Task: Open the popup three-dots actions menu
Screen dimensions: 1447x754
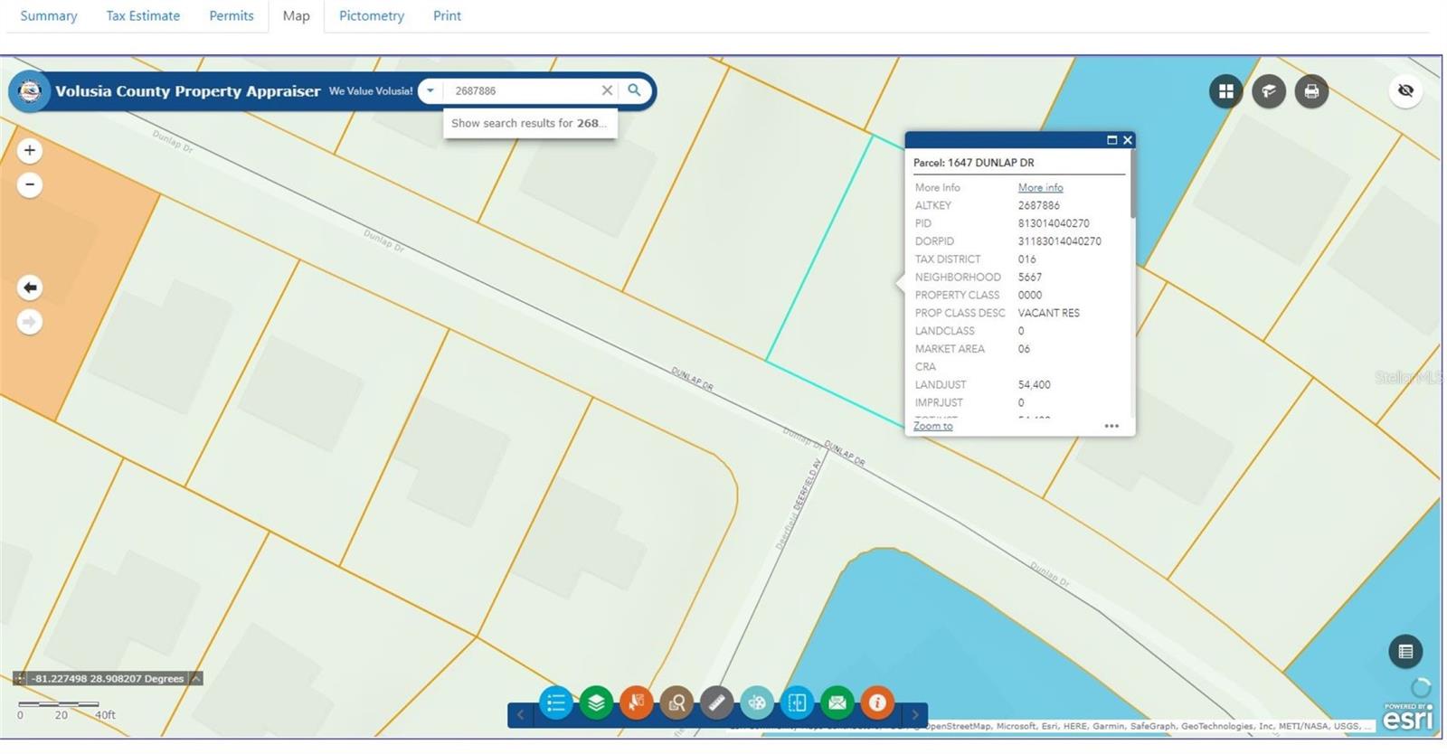Action: pos(1111,426)
